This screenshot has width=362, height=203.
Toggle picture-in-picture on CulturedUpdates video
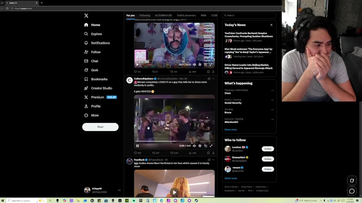(x=206, y=146)
